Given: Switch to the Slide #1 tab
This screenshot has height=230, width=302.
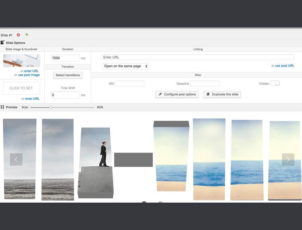Looking at the screenshot, I should [x=7, y=35].
